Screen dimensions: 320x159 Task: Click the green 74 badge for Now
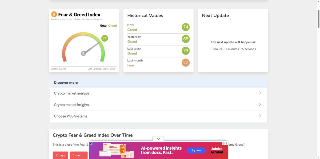click(x=186, y=27)
